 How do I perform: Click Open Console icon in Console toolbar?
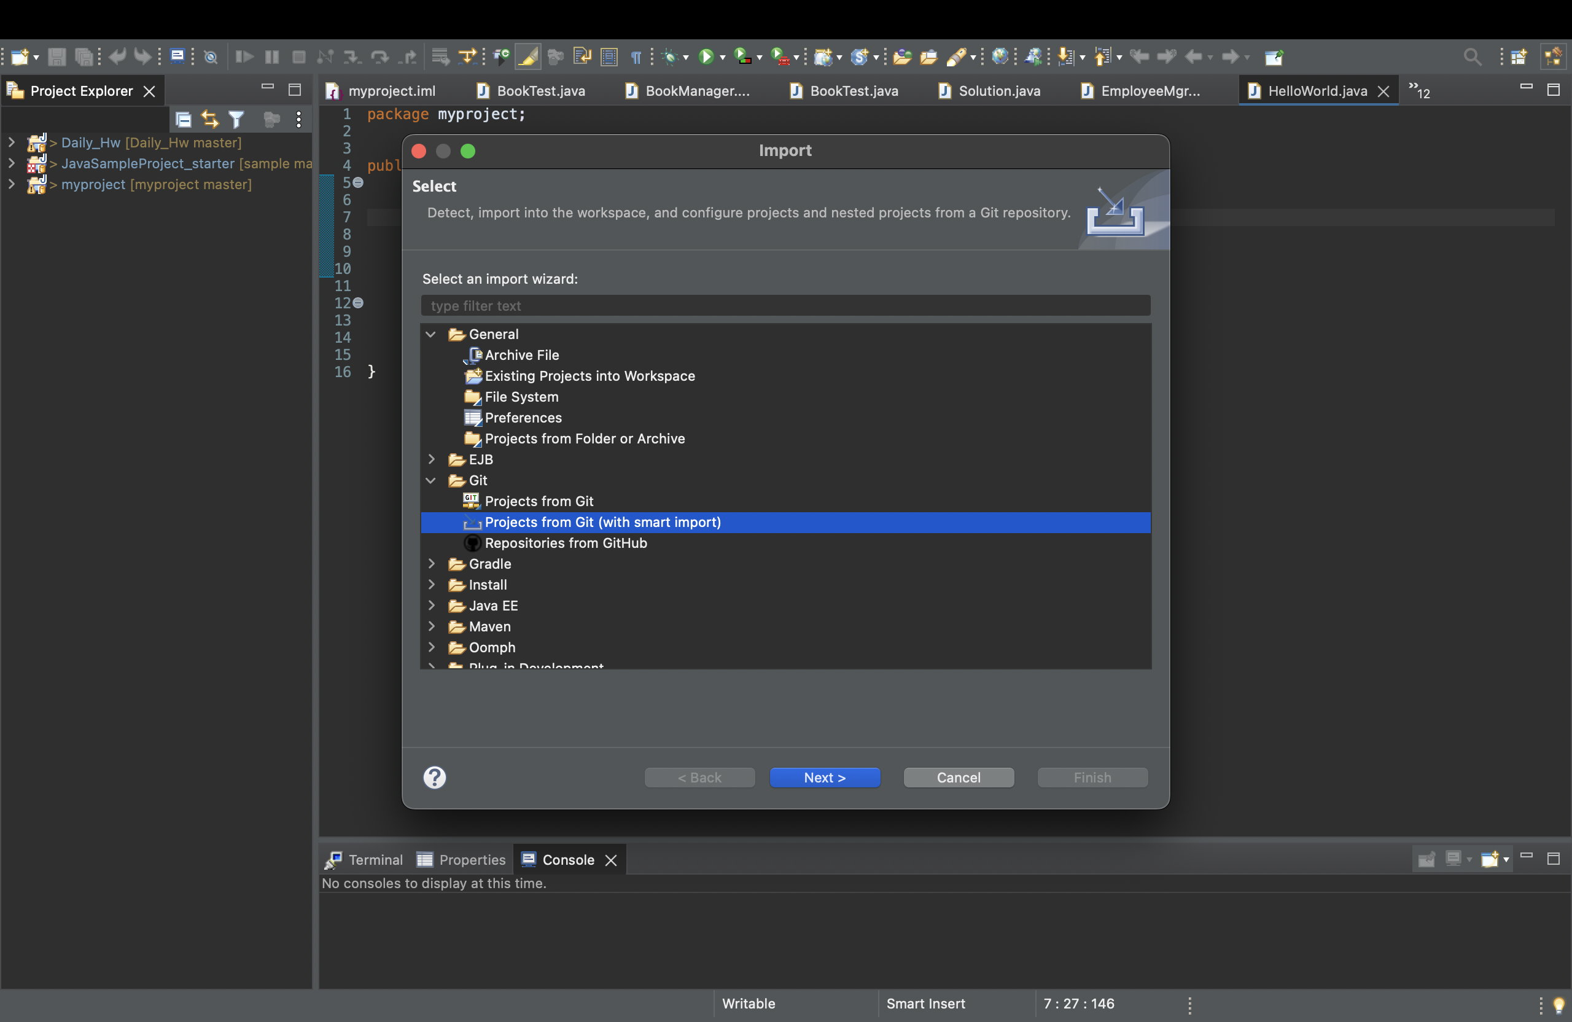pyautogui.click(x=1491, y=859)
